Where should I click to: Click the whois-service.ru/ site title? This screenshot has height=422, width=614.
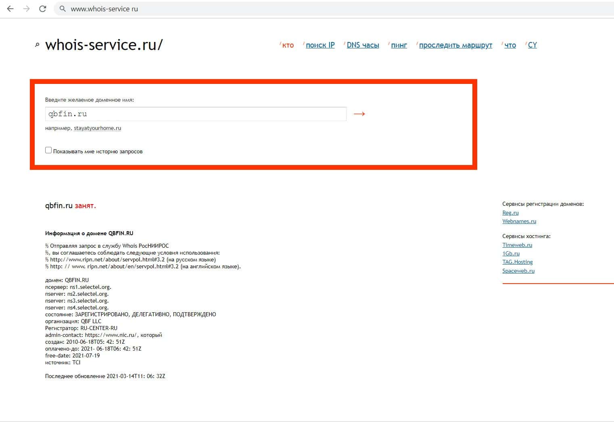pos(104,45)
